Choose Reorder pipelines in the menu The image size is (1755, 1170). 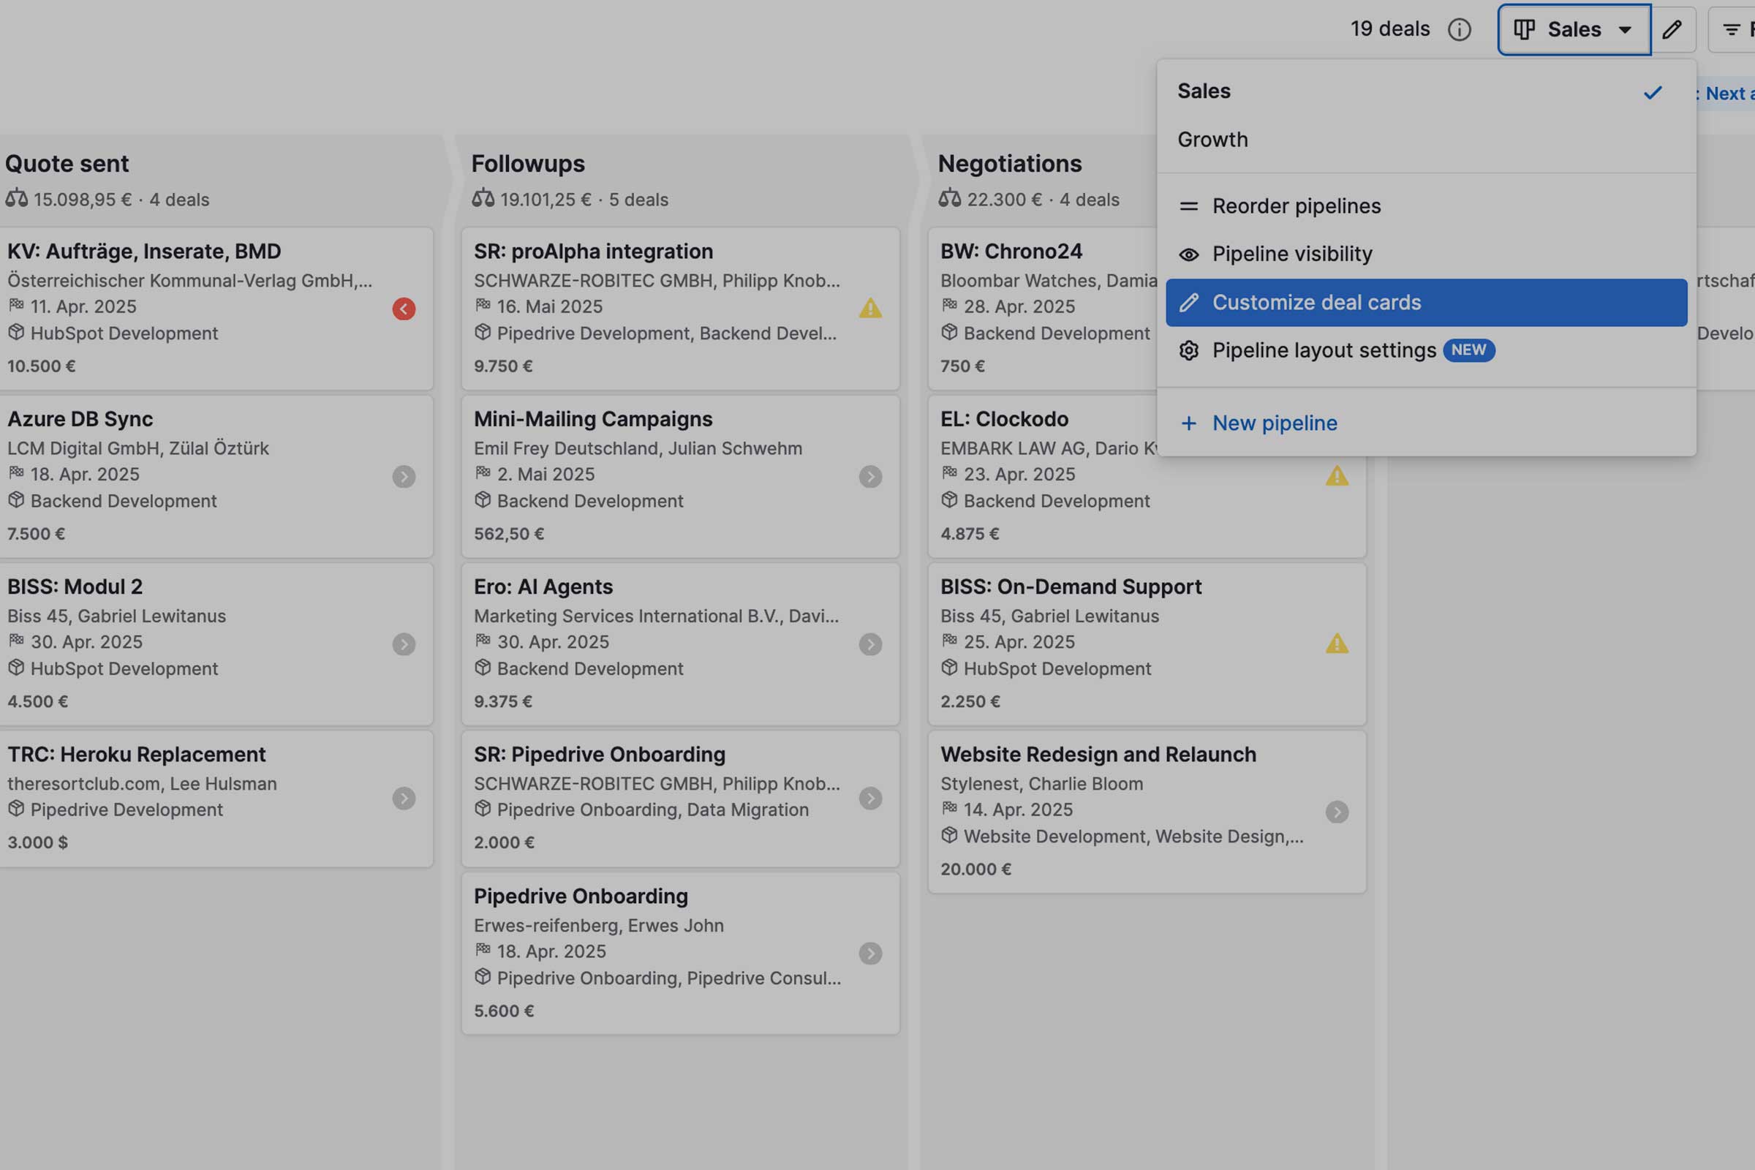[x=1296, y=205]
